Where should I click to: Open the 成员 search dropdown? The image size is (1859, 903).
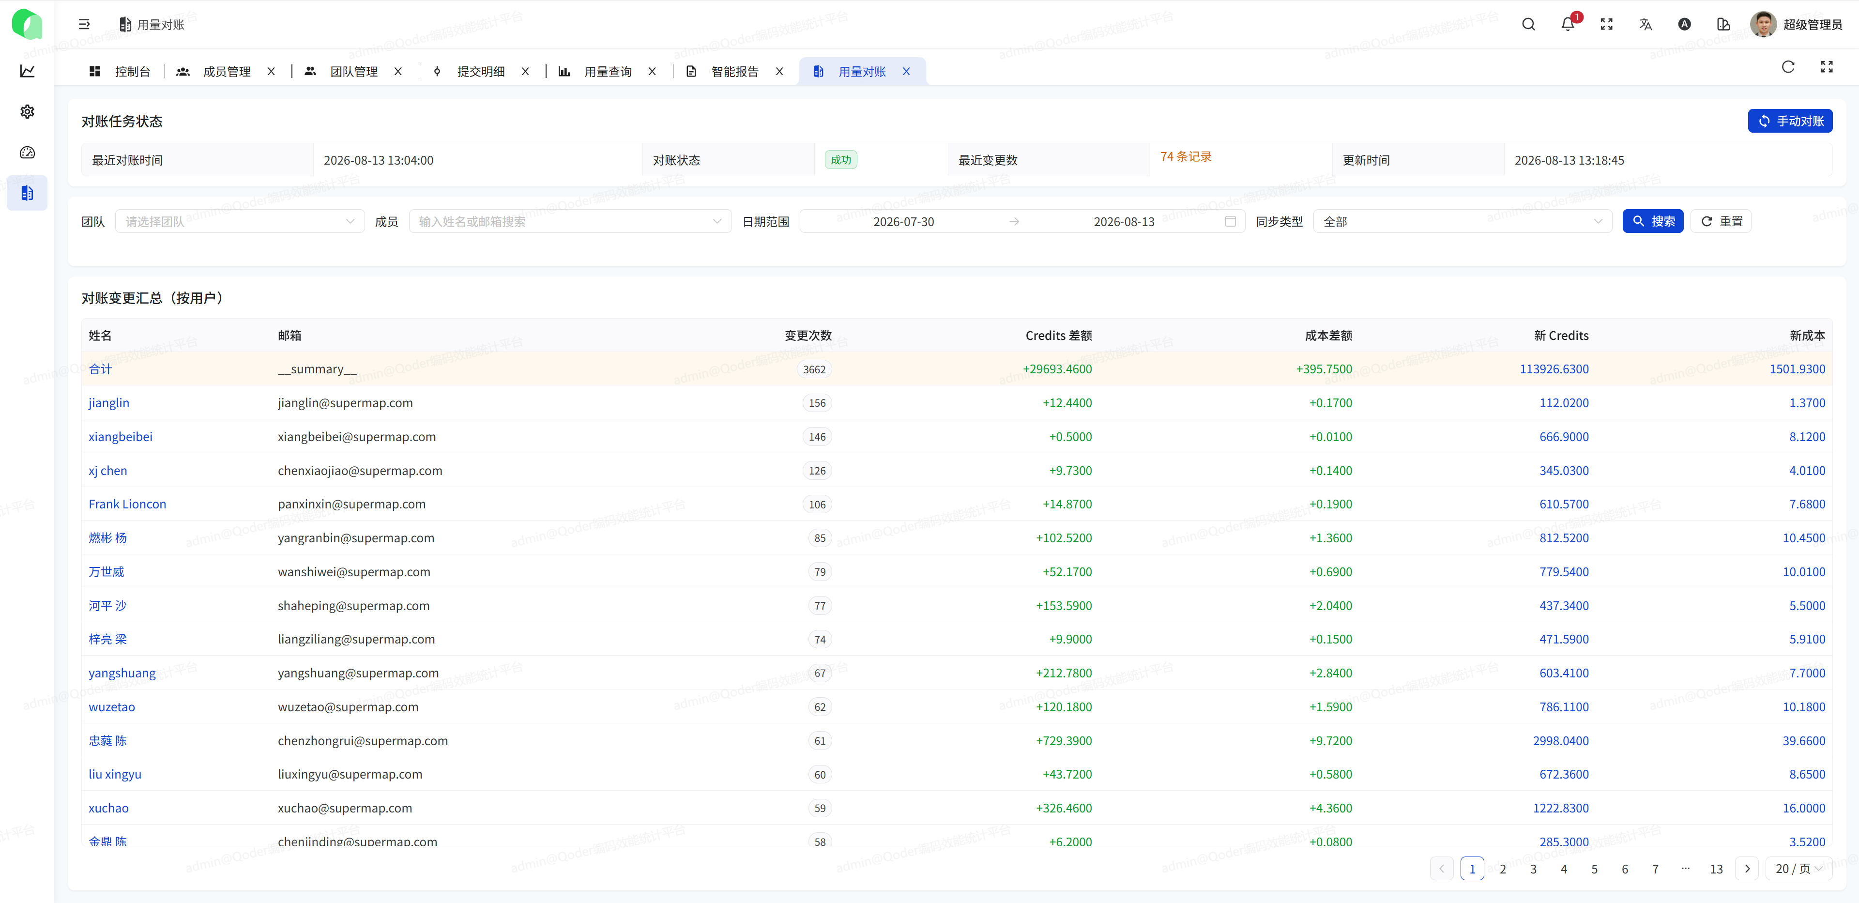(x=570, y=222)
